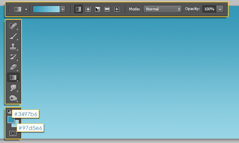Open the Mode dropdown set to Normal

click(163, 9)
